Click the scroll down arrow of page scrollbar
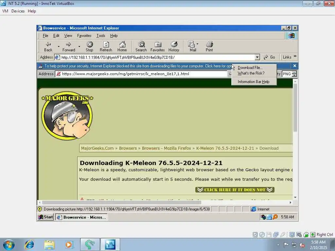Screen dimensions: 335x251 click(x=295, y=197)
